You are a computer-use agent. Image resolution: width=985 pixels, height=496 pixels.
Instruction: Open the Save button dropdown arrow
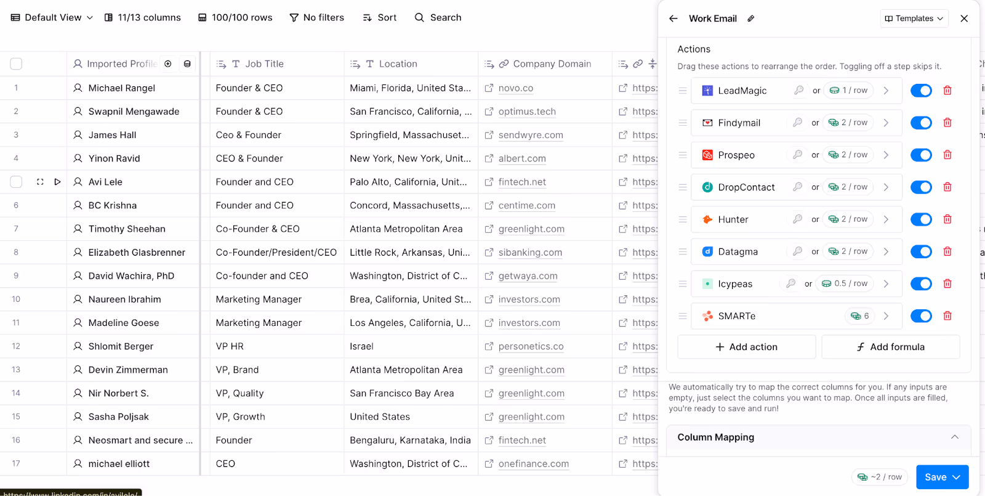957,477
